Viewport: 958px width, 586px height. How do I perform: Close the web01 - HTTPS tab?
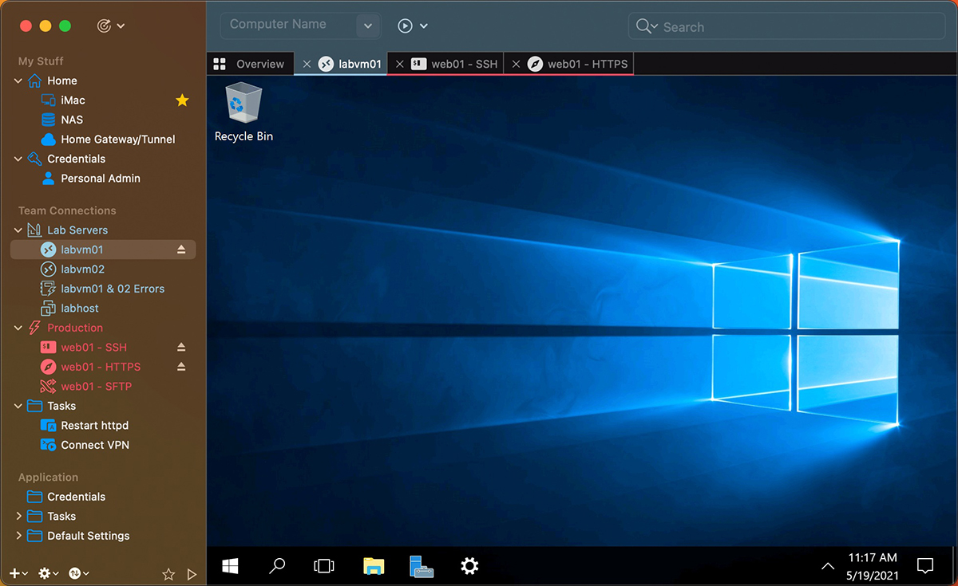(x=516, y=64)
